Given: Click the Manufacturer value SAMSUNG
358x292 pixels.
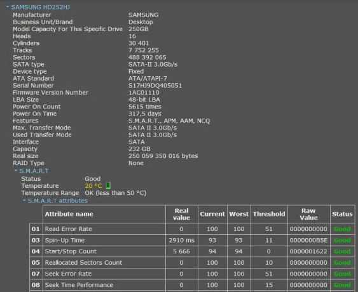Looking at the screenshot, I should (x=143, y=15).
